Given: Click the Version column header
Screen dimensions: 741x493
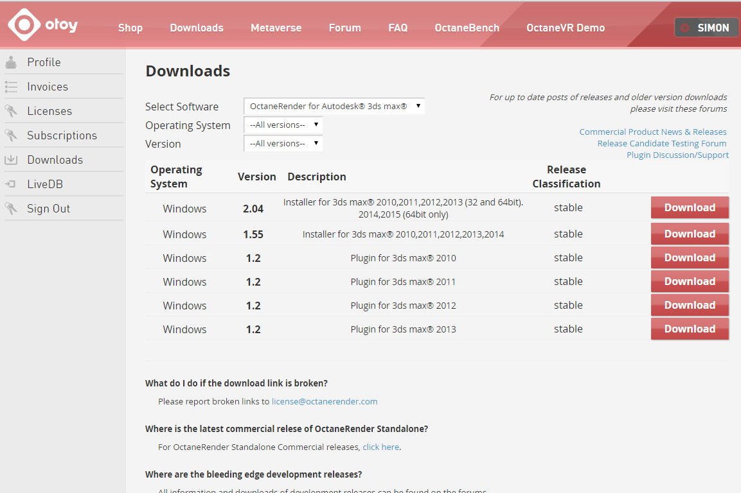Looking at the screenshot, I should 256,177.
